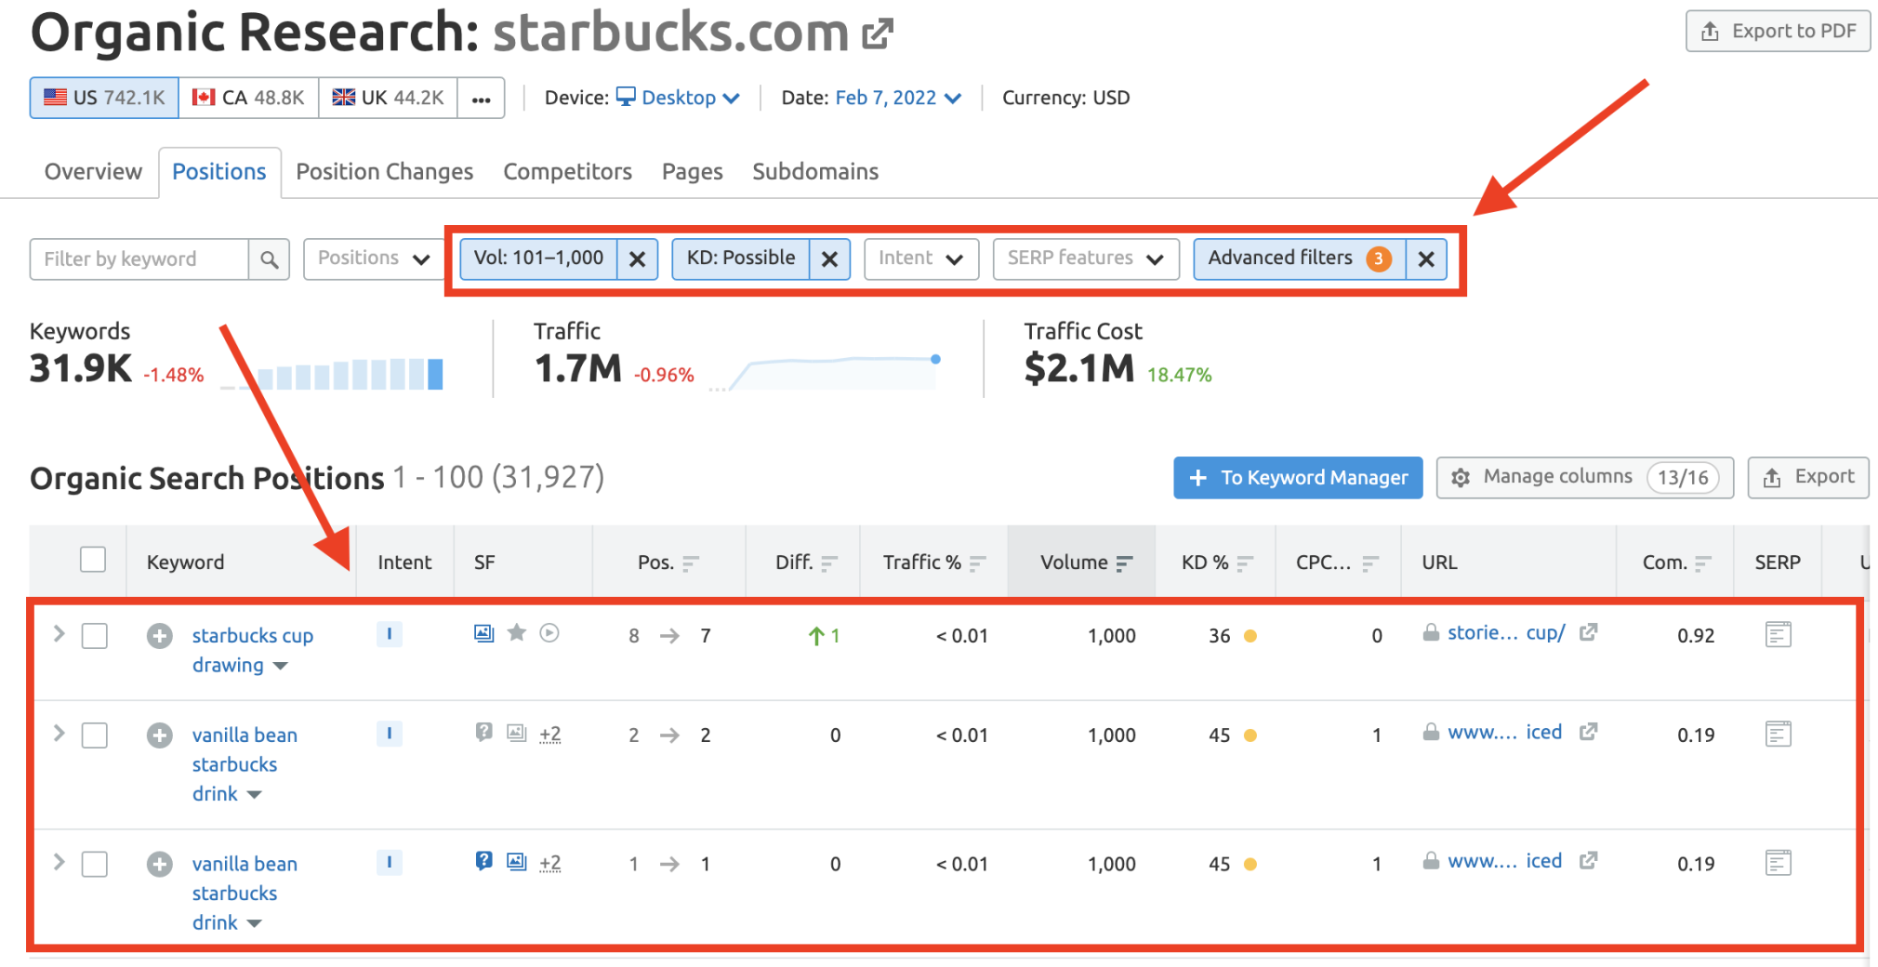
Task: Select the US 742.1K database
Action: coord(104,98)
